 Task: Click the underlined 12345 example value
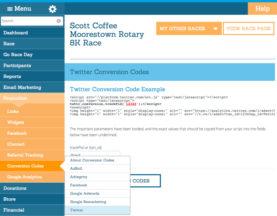point(131,104)
